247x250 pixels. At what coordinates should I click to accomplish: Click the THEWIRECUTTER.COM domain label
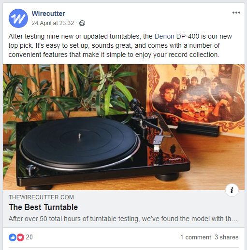(41, 197)
